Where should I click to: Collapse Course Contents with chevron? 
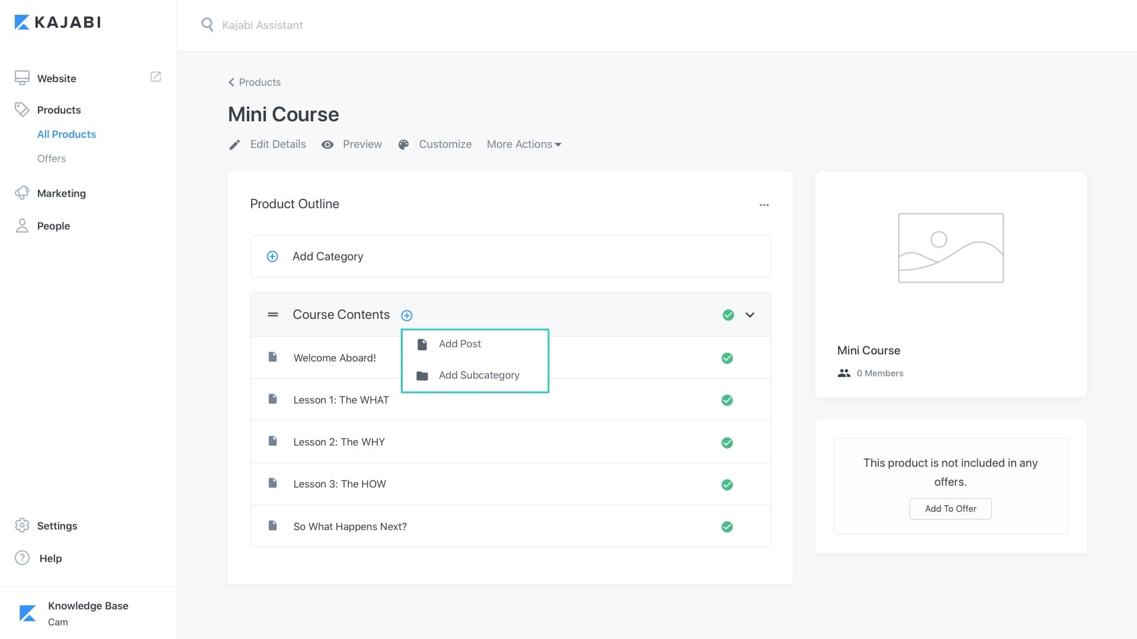[x=750, y=315]
